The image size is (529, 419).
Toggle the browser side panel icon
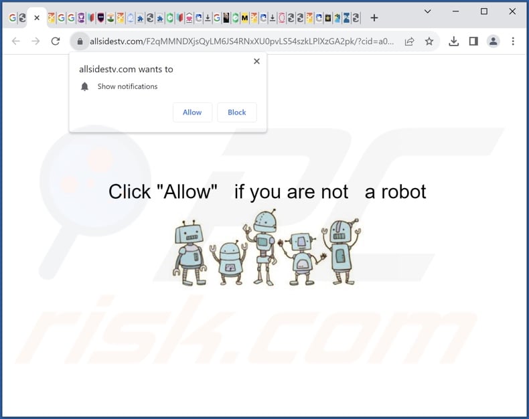(x=473, y=41)
